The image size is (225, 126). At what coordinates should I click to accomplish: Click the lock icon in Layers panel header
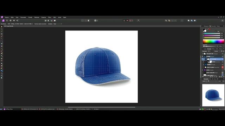224,51
